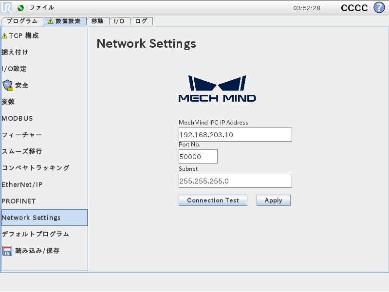
Task: Open コンベヤトラッキング in the sidebar
Action: pyautogui.click(x=44, y=168)
